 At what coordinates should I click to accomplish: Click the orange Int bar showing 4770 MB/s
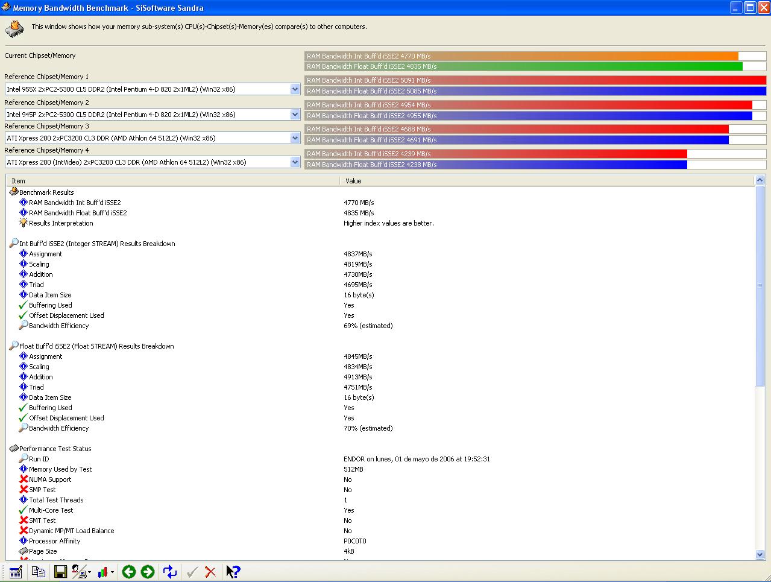point(521,56)
